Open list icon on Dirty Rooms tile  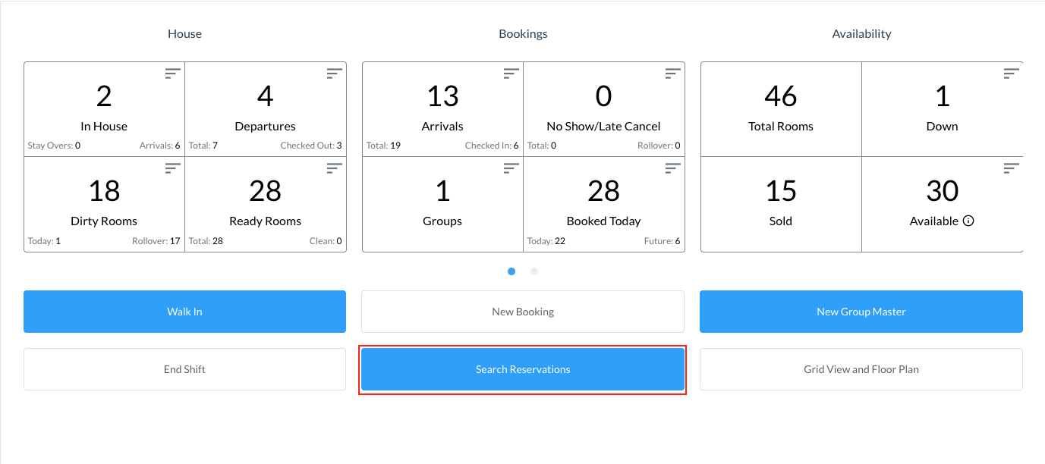click(173, 168)
